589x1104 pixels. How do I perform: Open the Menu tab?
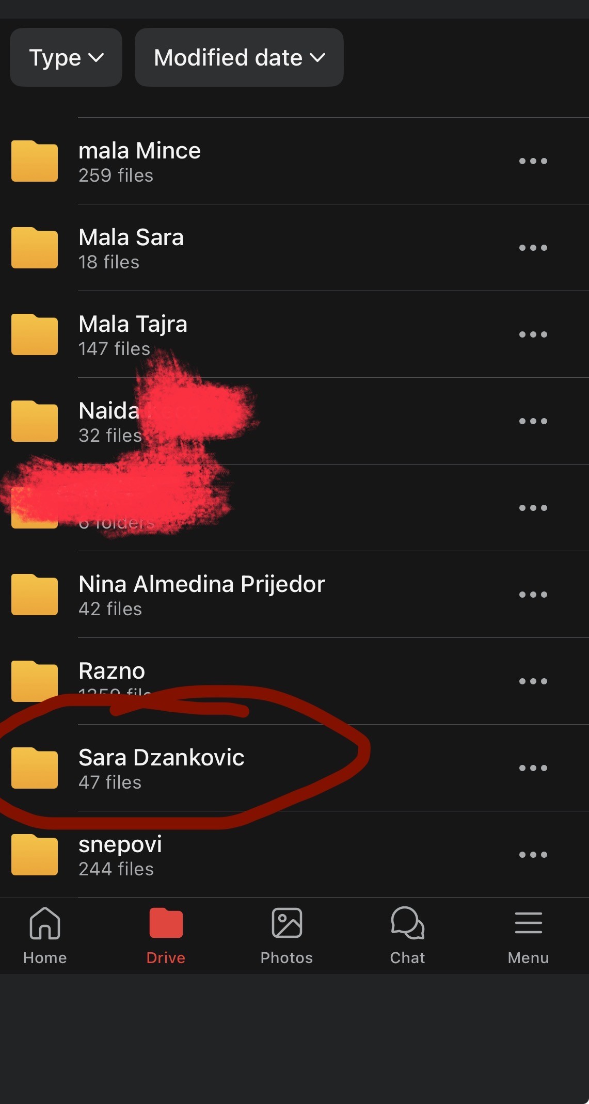(528, 936)
